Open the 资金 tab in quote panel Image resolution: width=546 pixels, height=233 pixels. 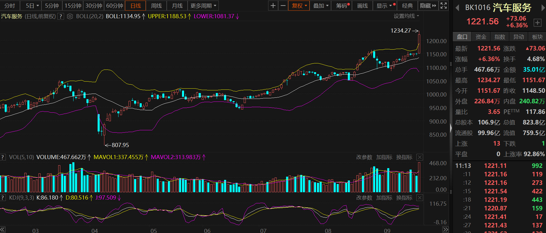coord(481,37)
